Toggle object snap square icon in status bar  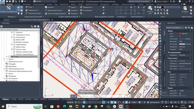click(104, 102)
